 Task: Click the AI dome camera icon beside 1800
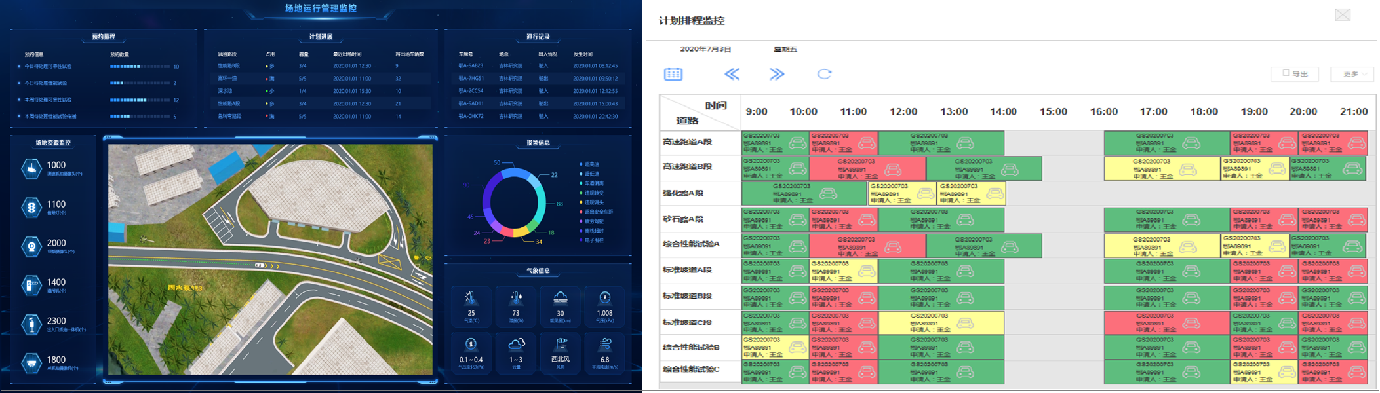[x=31, y=363]
